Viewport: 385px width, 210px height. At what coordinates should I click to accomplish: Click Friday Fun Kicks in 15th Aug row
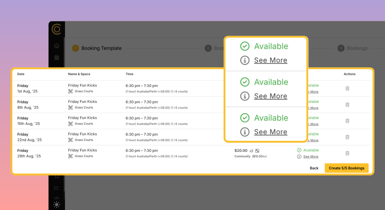point(83,118)
